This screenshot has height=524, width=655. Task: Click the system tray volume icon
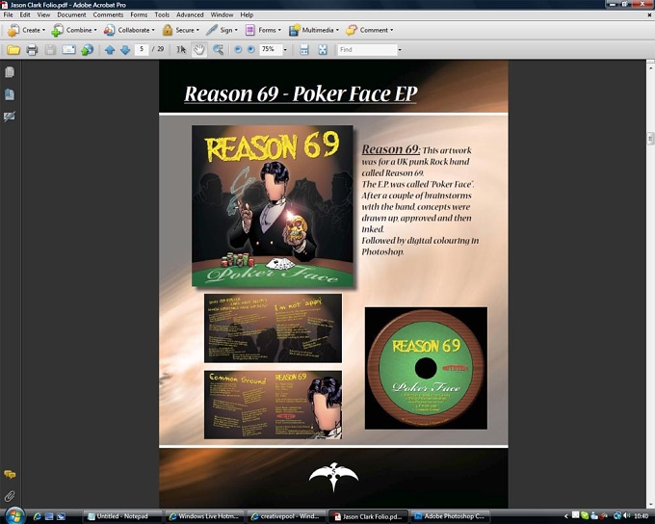click(x=627, y=516)
